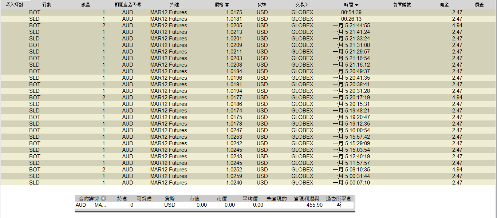Click the price 1.0178 cell
The width and height of the screenshot is (497, 218).
[x=234, y=124]
